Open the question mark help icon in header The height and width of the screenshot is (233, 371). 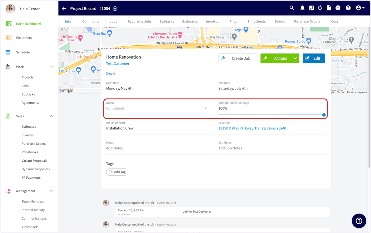pos(348,8)
